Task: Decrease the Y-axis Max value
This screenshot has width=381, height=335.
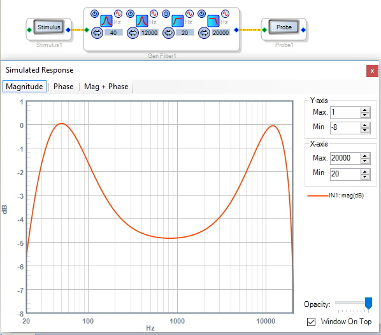Action: [365, 115]
